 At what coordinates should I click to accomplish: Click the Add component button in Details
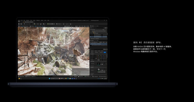pyautogui.click(x=100, y=42)
